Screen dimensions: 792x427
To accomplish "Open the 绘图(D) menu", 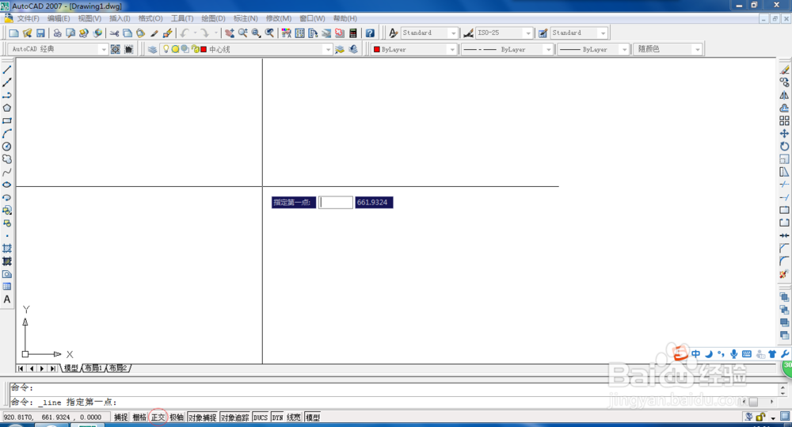I will 213,19.
